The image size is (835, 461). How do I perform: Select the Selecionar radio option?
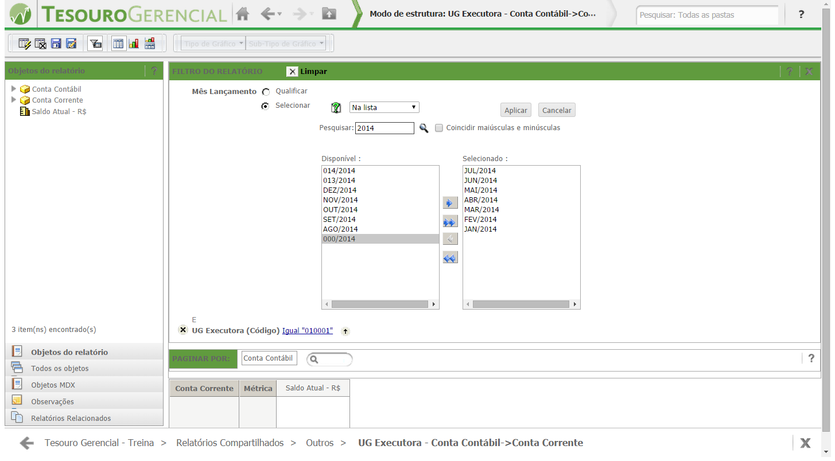[265, 106]
